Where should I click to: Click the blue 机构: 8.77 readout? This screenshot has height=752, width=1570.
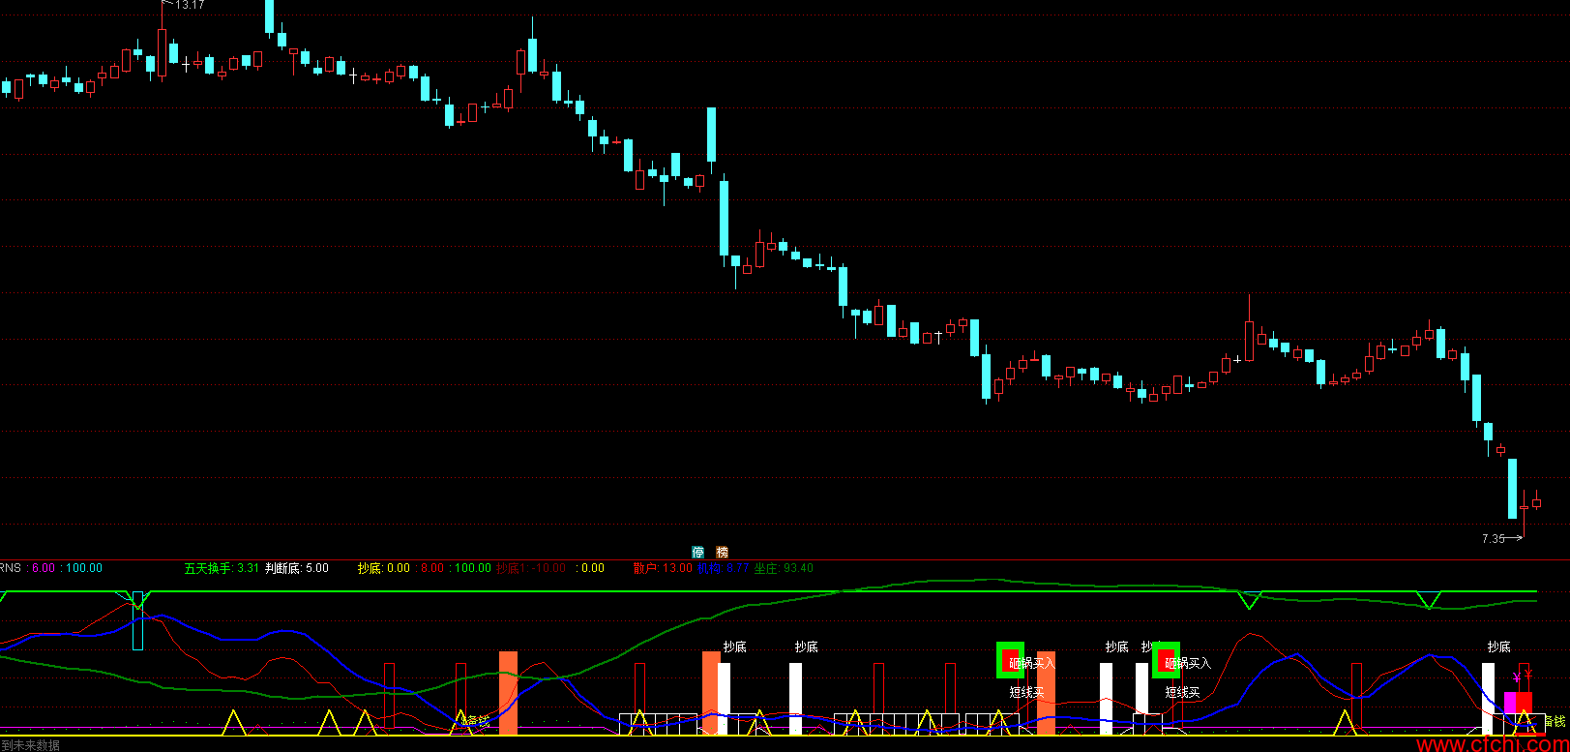pos(723,568)
